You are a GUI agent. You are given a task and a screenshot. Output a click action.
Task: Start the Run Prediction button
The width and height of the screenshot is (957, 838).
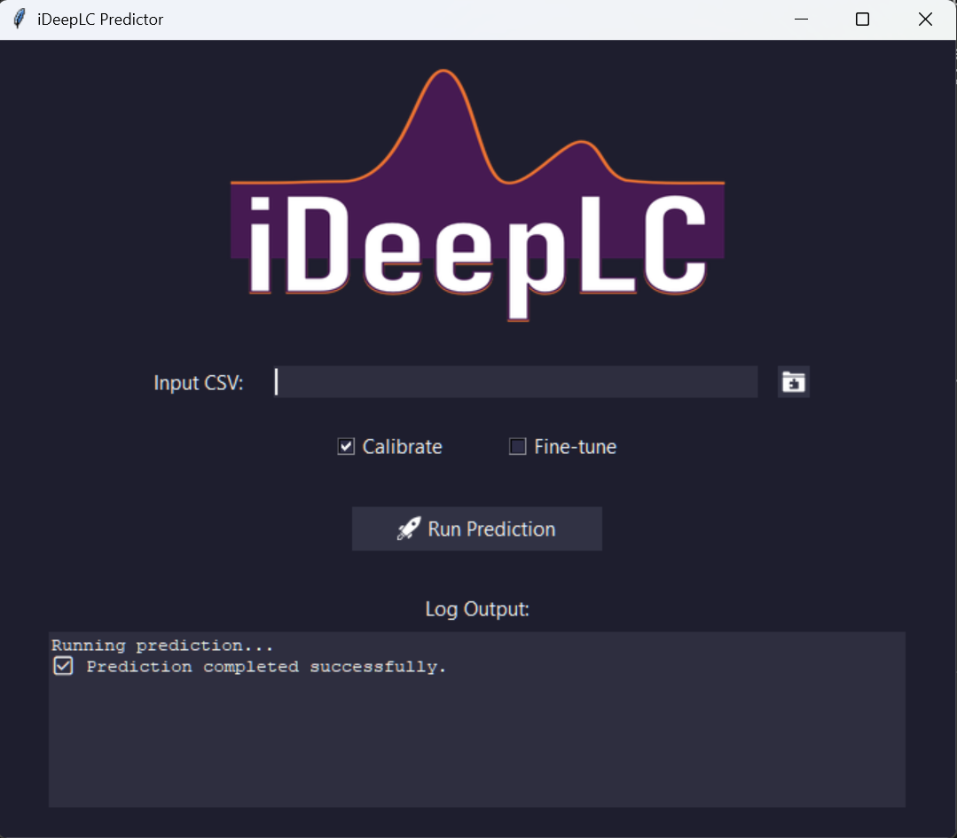pos(476,529)
